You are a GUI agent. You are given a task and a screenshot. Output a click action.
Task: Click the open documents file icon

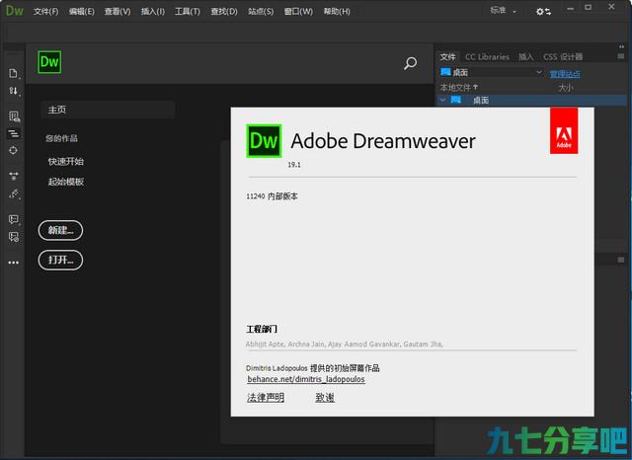[14, 73]
